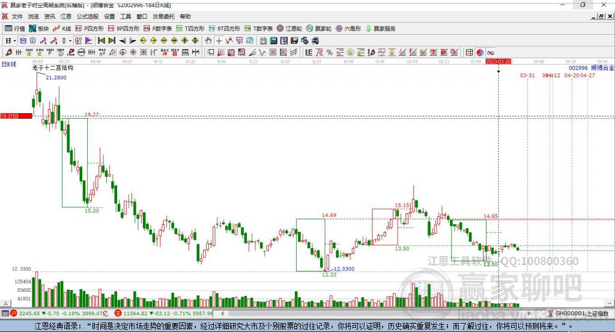
Task: Click the 12.3300 low price label on the chart
Action: [x=344, y=268]
